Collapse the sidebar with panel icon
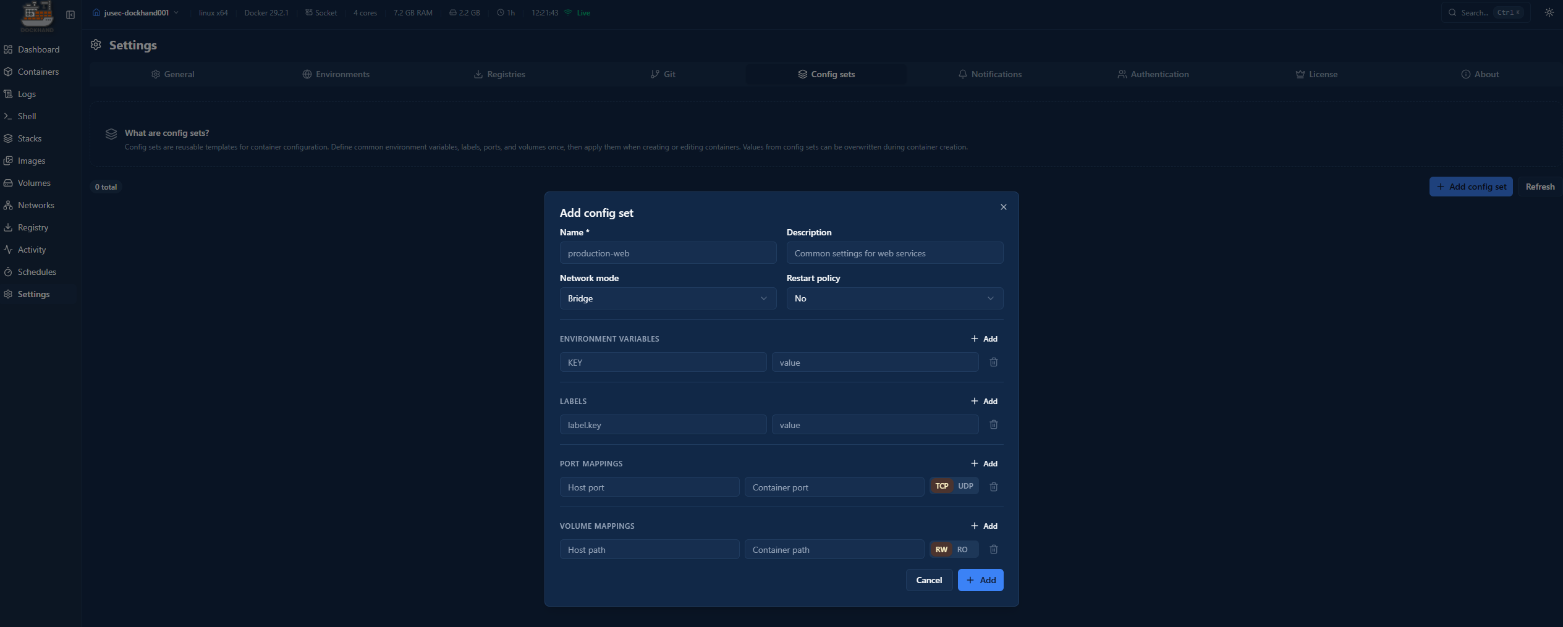The image size is (1563, 627). click(70, 15)
